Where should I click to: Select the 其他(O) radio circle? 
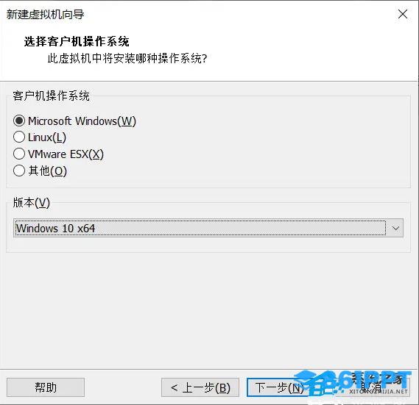[x=19, y=171]
